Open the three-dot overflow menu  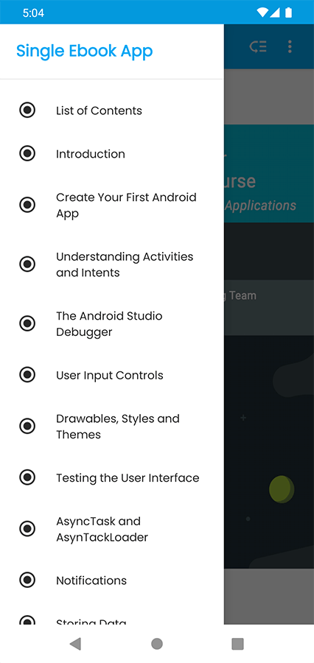[x=290, y=46]
